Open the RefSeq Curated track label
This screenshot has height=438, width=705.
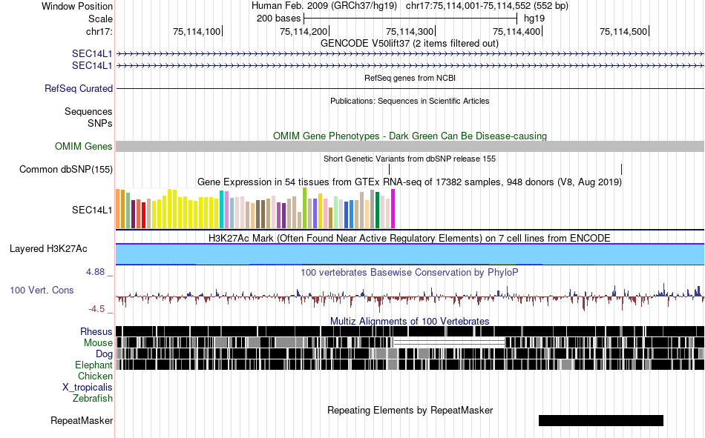[79, 88]
